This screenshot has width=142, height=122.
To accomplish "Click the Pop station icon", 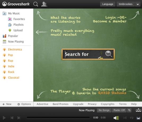I will click(x=4, y=55).
